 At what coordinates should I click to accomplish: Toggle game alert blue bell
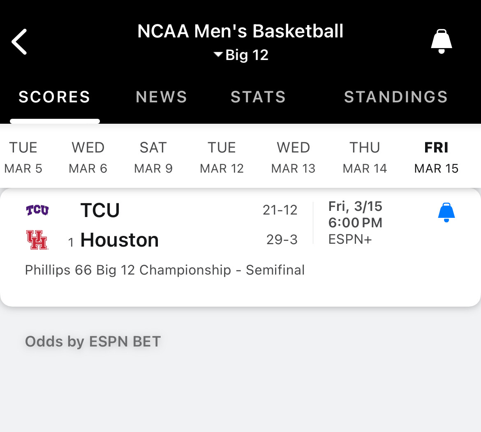[x=446, y=213]
